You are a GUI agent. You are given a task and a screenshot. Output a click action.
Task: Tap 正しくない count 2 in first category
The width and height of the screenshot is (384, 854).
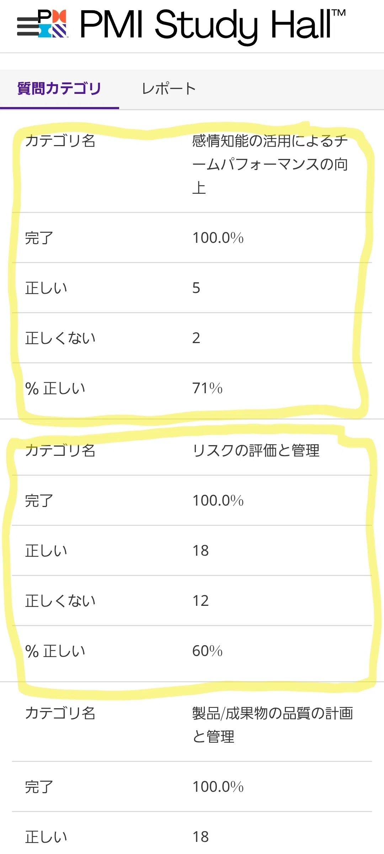click(x=196, y=338)
